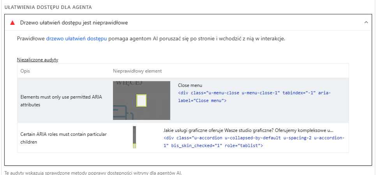Viewport: 390px width, 175px height.
Task: Click the 'WIĘCEJ' text in the thumbnail
Action: pos(129,83)
